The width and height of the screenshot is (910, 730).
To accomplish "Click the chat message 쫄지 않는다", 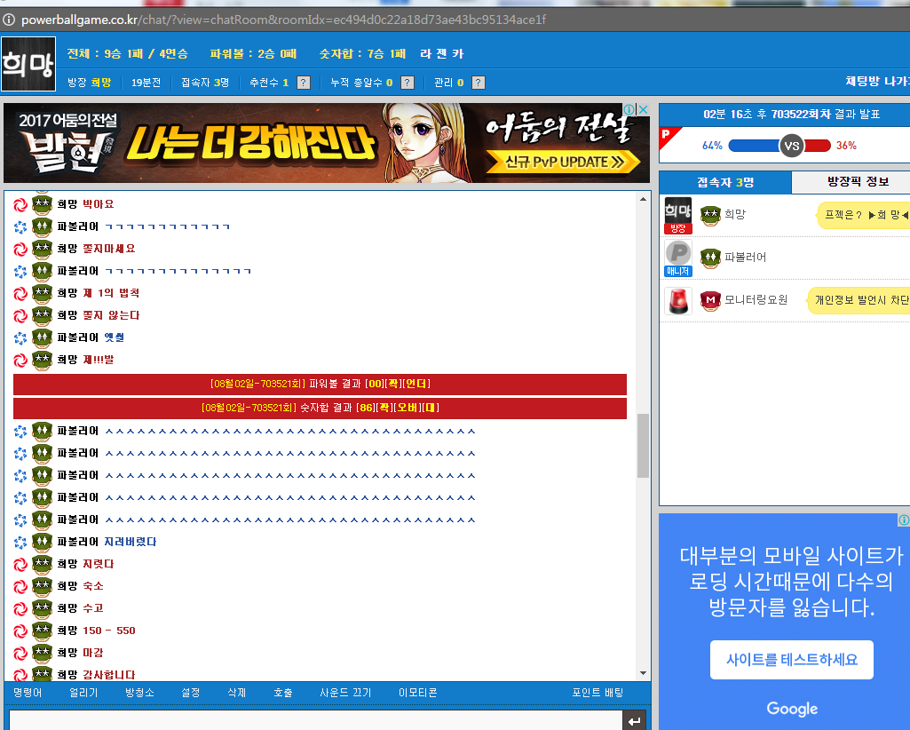I will (x=111, y=315).
